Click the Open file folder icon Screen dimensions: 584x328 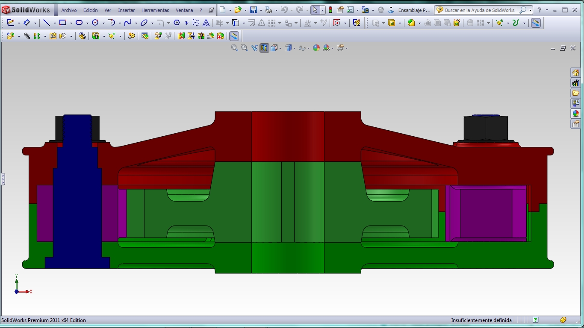click(238, 10)
